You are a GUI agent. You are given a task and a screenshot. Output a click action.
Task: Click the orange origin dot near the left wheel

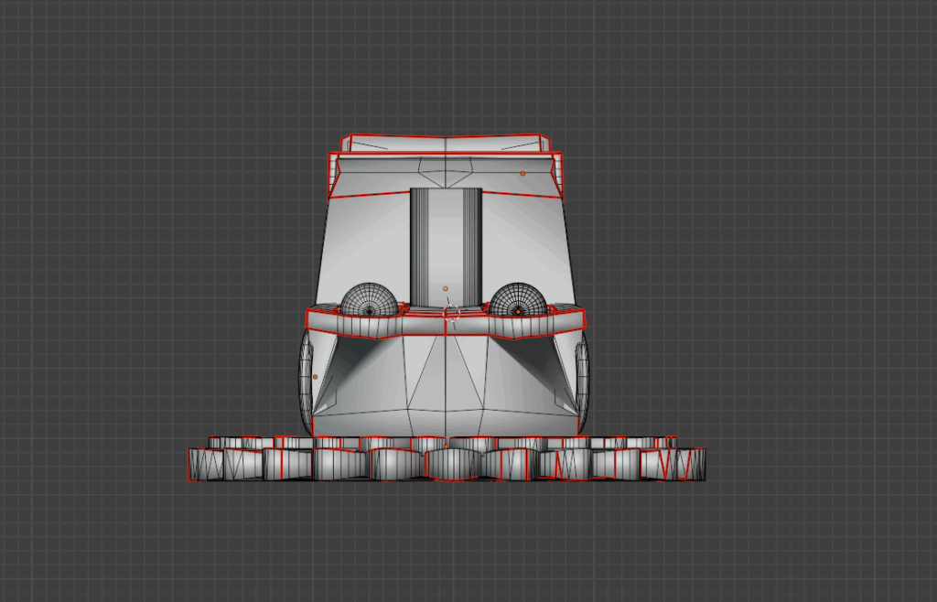[x=316, y=376]
